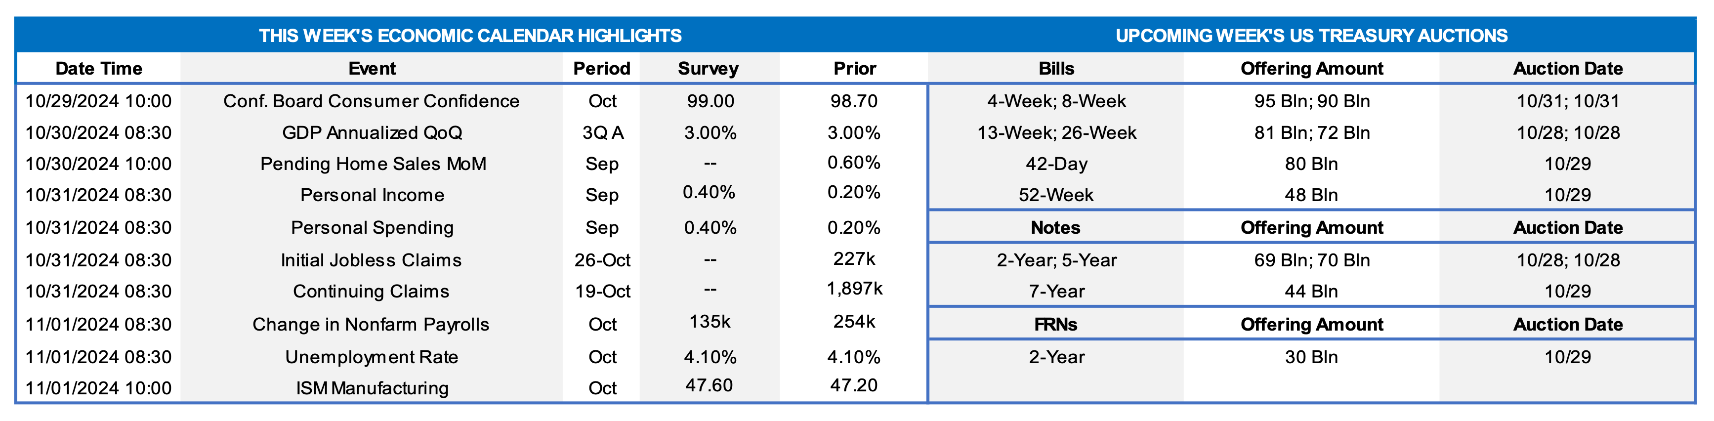The image size is (1714, 421).
Task: Select the GDP Annualized QoQ event cell
Action: point(372,133)
